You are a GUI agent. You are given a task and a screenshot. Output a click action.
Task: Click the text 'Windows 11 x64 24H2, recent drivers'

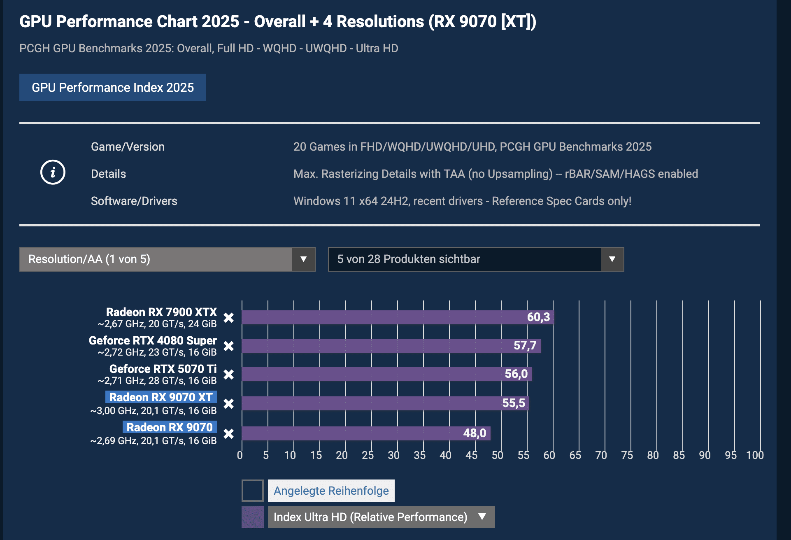(463, 201)
